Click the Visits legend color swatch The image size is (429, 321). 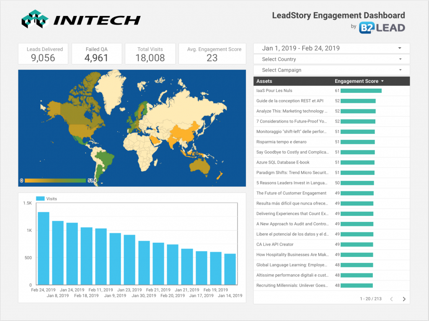pos(40,198)
